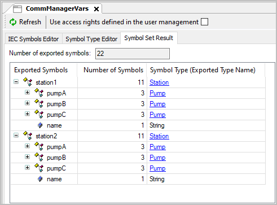Select pumpC label under station2
Image resolution: width=277 pixels, height=205 pixels.
[56, 168]
